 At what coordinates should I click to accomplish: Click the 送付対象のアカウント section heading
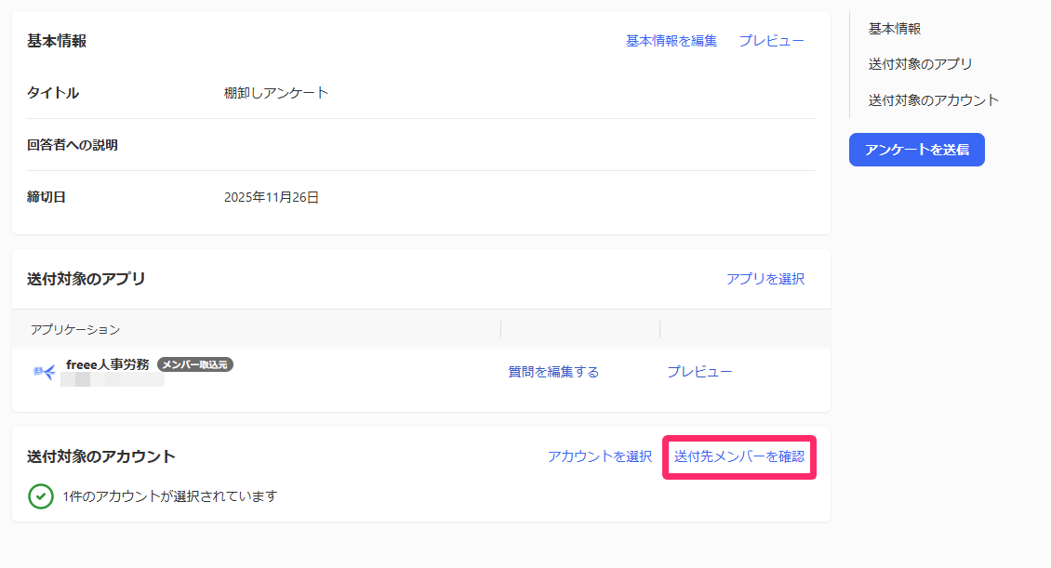pos(101,456)
